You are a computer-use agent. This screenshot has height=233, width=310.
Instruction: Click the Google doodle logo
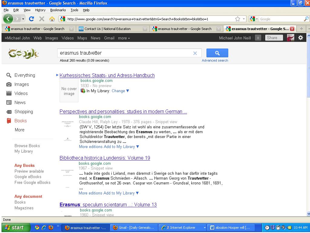coord(23,53)
